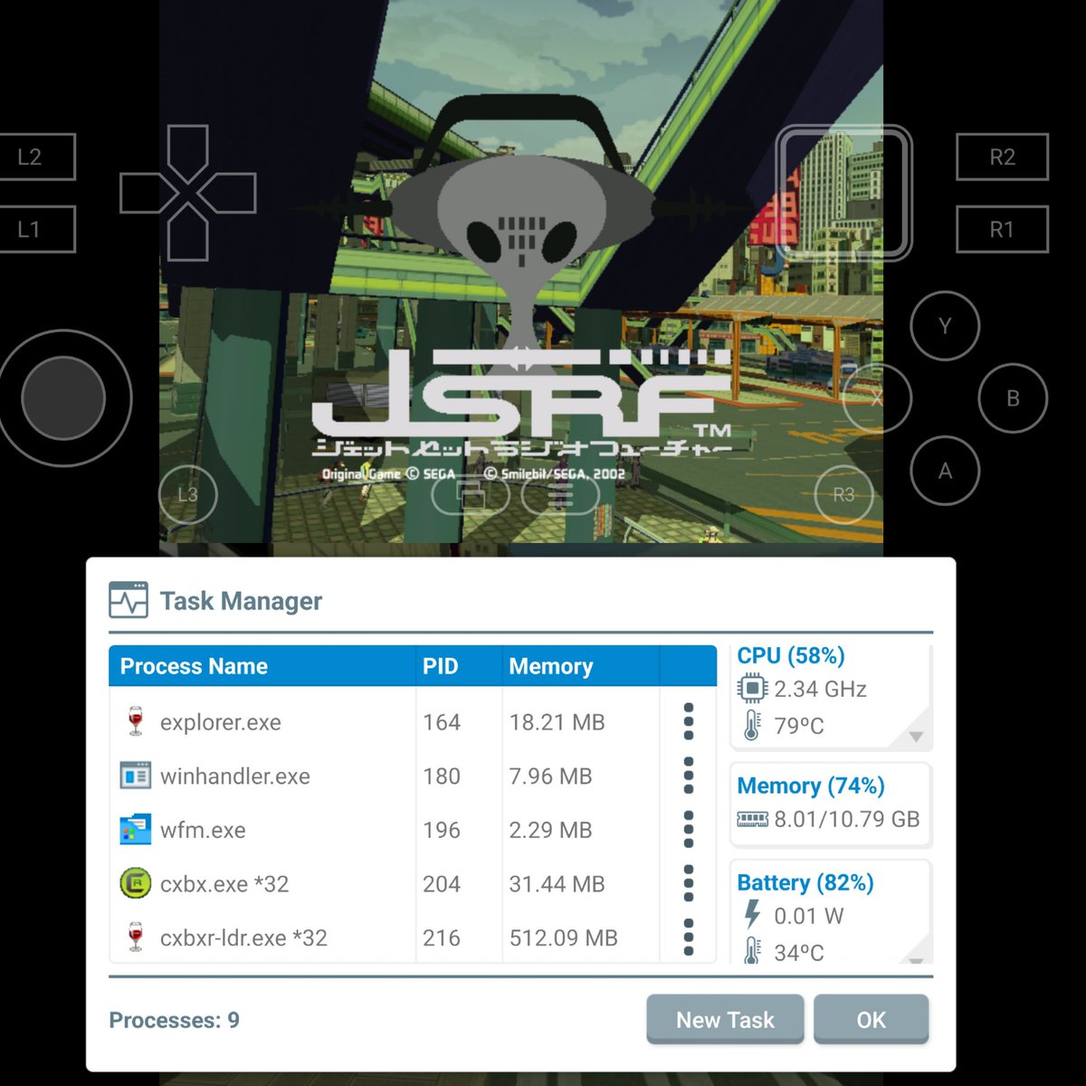The width and height of the screenshot is (1086, 1086).
Task: Sort processes by the Memory column header
Action: click(550, 666)
